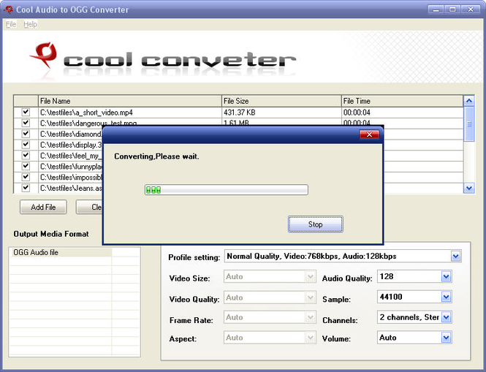This screenshot has height=372, width=486.
Task: Open the Sample rate dropdown showing 44100
Action: coord(446,297)
